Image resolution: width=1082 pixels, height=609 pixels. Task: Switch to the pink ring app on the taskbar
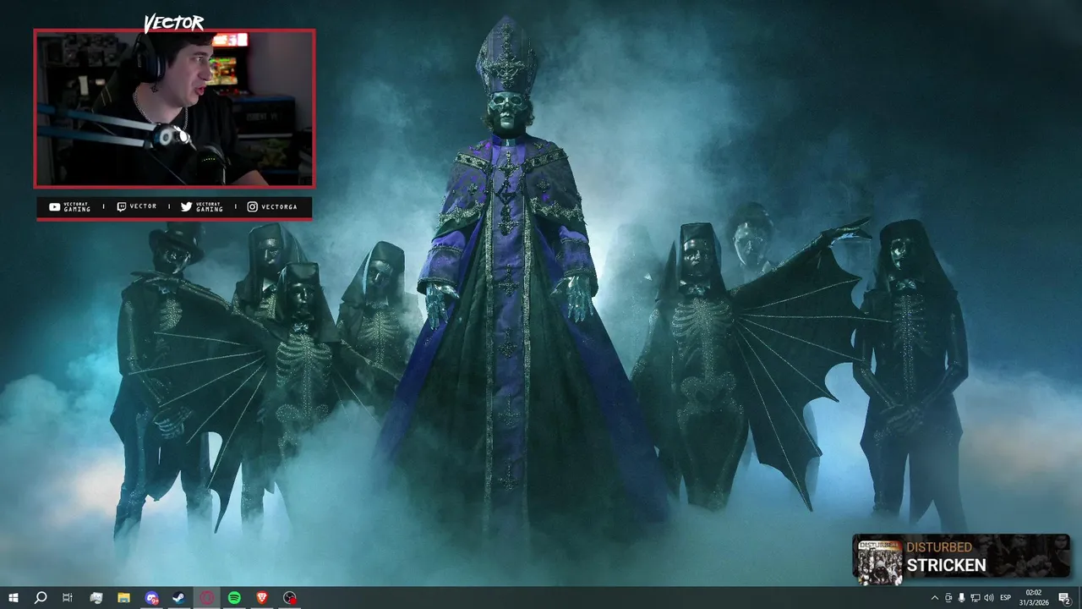[x=207, y=598]
